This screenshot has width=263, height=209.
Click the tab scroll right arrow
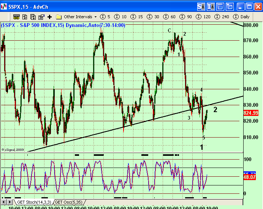click(10, 202)
